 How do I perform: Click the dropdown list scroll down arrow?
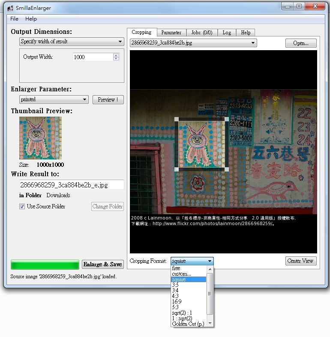[x=210, y=323]
